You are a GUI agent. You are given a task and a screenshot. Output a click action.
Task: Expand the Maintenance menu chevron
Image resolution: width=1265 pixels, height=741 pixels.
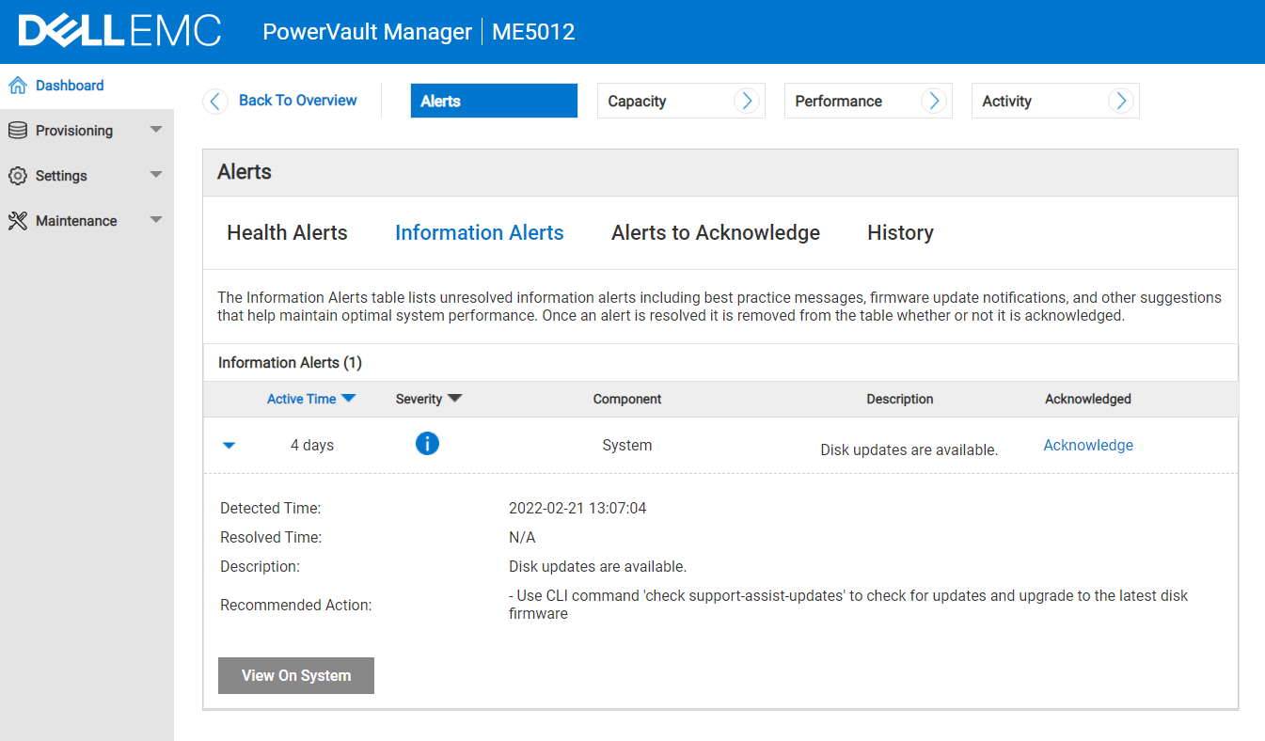[x=156, y=220]
